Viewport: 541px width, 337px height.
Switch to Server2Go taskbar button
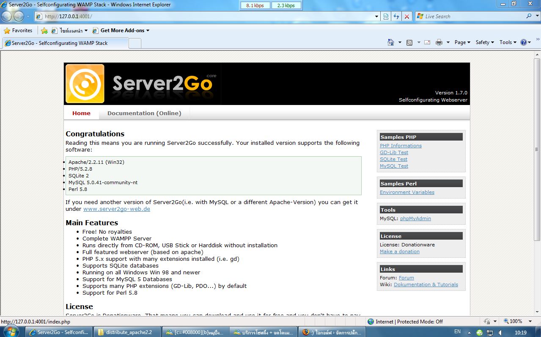tap(59, 332)
